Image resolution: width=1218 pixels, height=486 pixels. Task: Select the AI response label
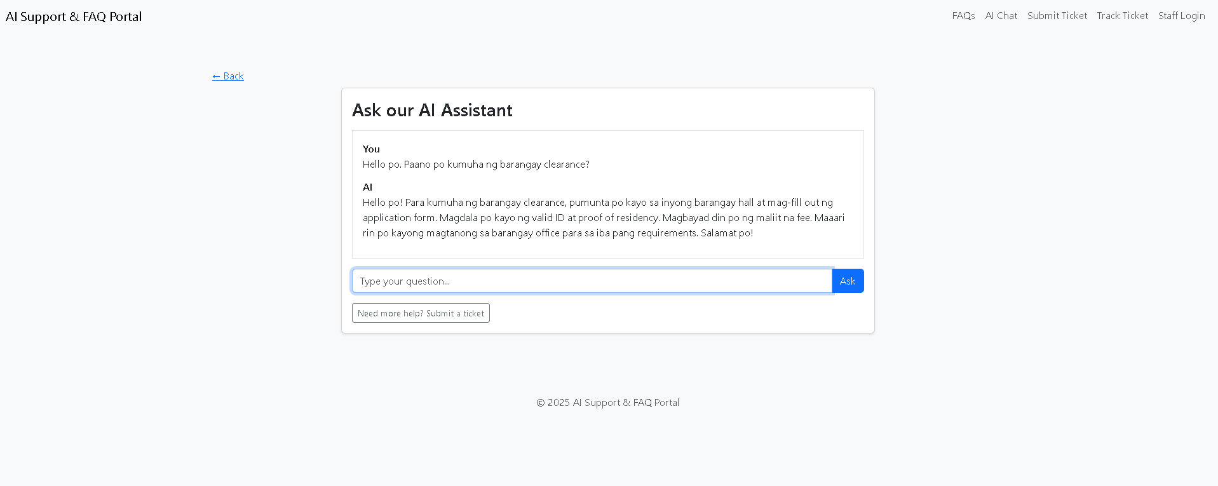(x=367, y=187)
